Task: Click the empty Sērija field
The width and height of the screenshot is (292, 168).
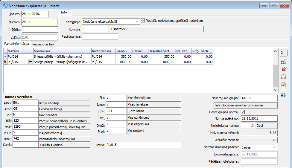Action: tap(40, 30)
